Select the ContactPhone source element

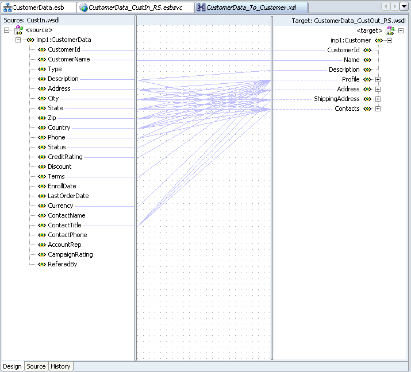tap(67, 235)
